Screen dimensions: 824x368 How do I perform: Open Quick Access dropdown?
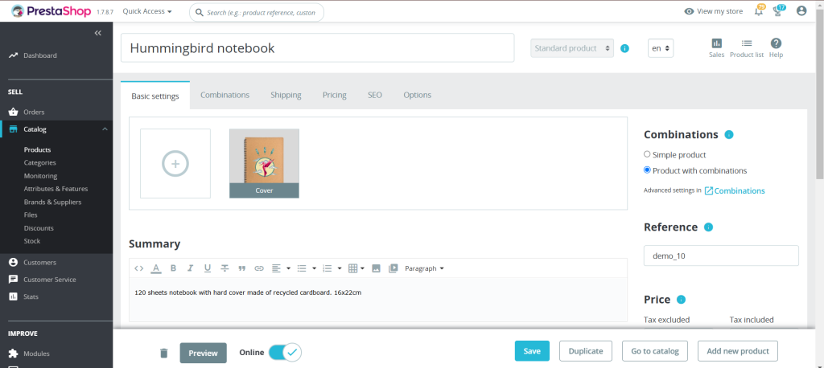tap(147, 11)
